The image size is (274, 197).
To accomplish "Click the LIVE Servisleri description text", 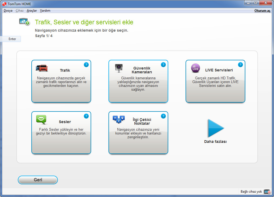I will tap(215, 82).
